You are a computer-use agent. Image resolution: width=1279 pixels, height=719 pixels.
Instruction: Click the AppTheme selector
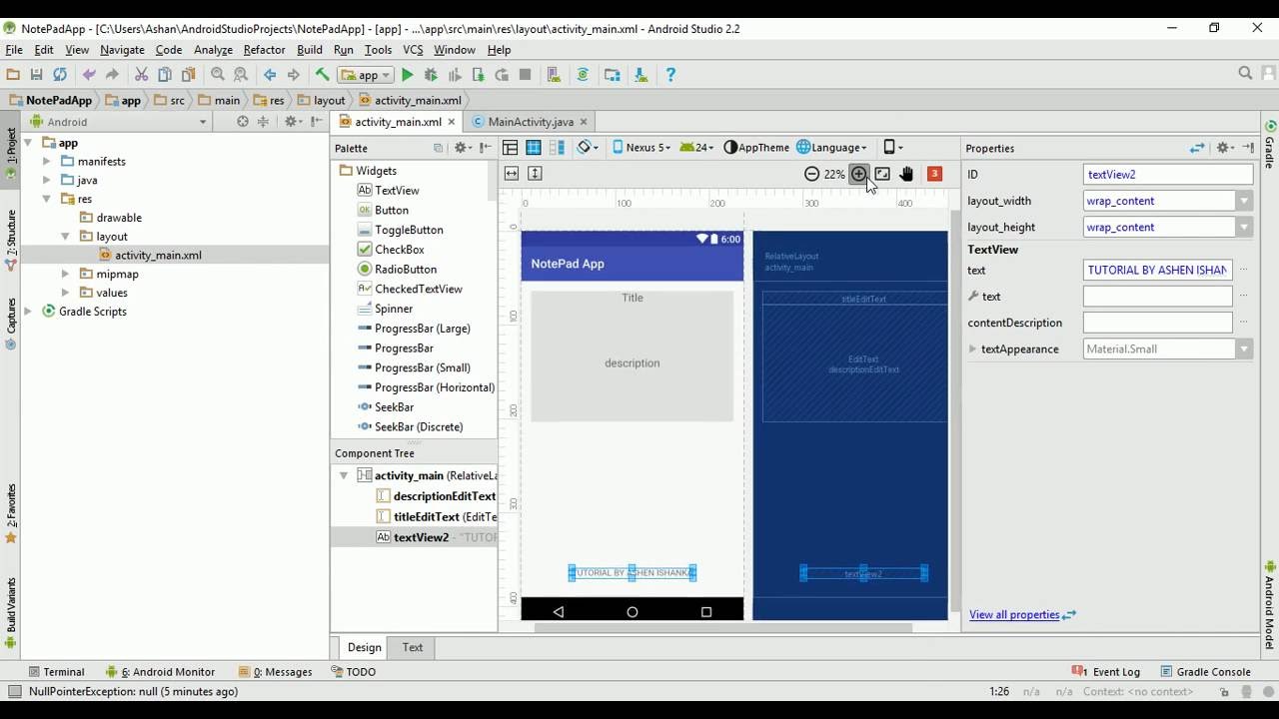tap(756, 148)
